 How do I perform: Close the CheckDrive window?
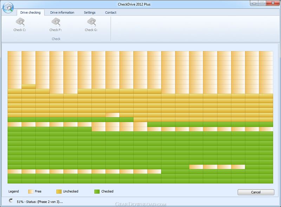[x=273, y=3]
